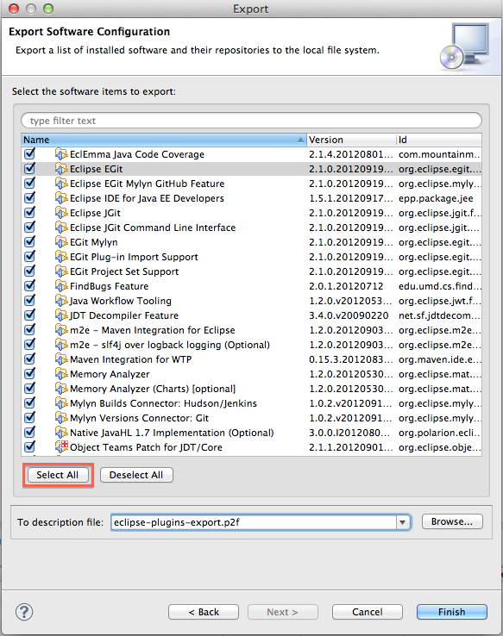Uncheck the JDT Decompiler Feature checkbox
This screenshot has width=503, height=636.
pos(29,315)
